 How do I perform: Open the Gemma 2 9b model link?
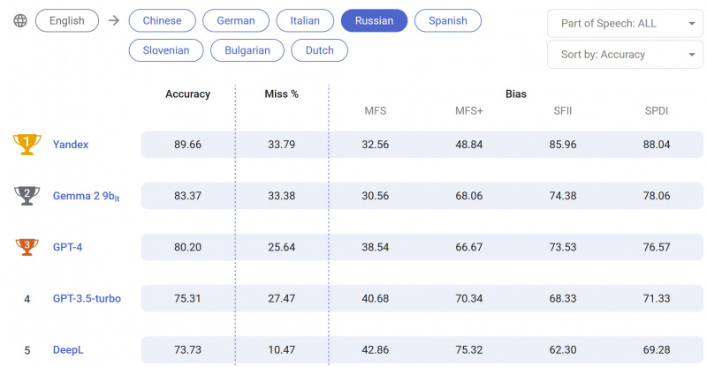click(x=86, y=196)
